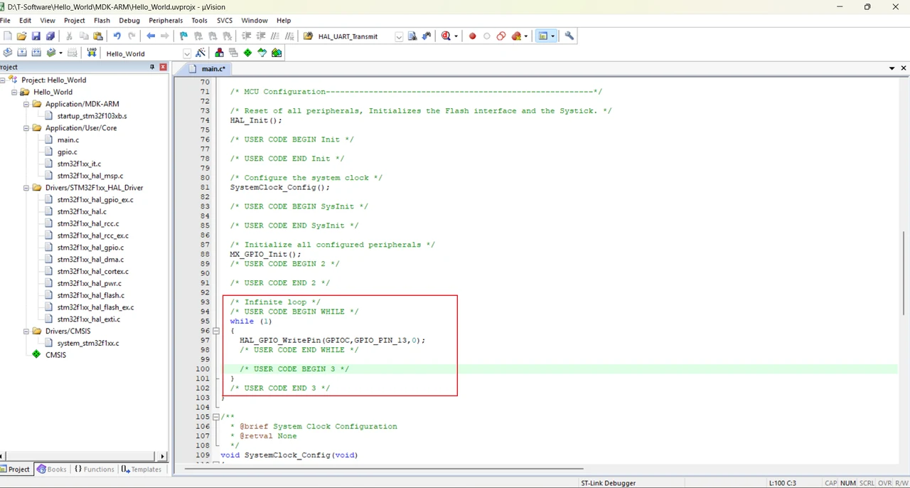Select gpio.c in the project tree
910x488 pixels.
point(68,152)
